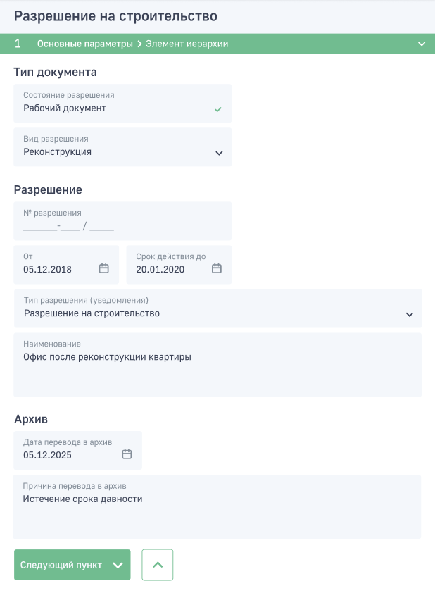This screenshot has width=435, height=593.
Task: Click Причина перевода в архив text area
Action: [x=217, y=507]
